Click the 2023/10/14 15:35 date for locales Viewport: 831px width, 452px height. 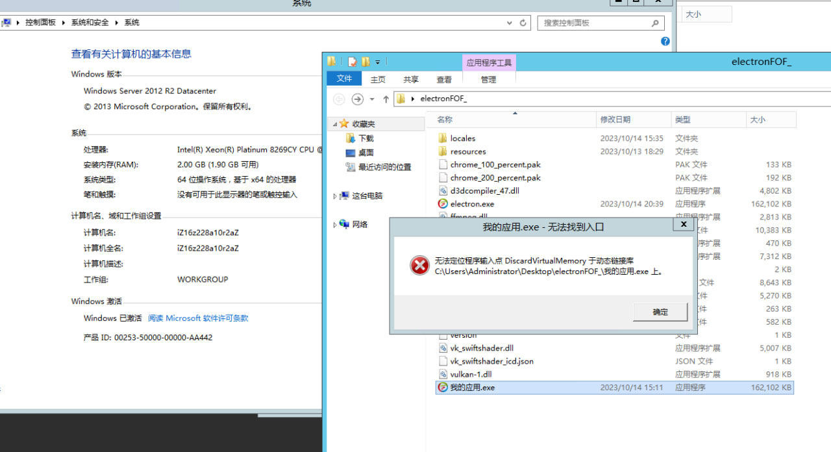632,138
